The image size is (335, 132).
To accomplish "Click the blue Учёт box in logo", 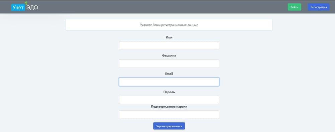I will 18,7.
